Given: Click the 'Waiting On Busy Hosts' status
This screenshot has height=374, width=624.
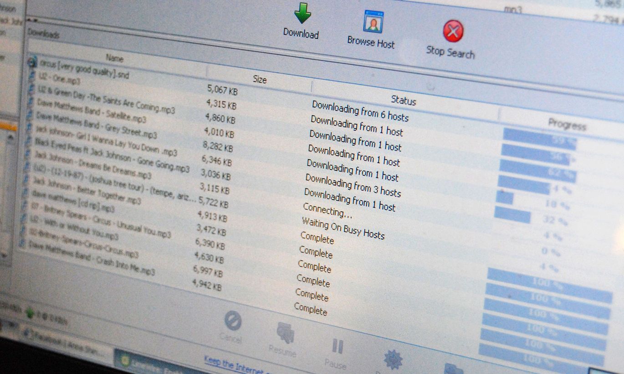Looking at the screenshot, I should click(x=343, y=228).
